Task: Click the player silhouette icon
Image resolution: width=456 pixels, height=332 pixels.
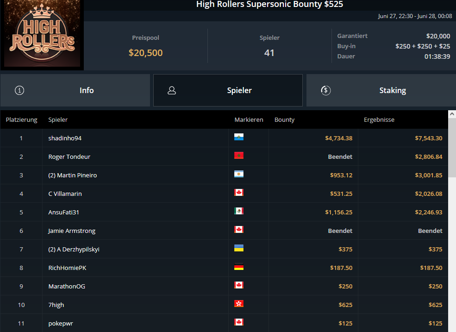Action: [x=172, y=90]
